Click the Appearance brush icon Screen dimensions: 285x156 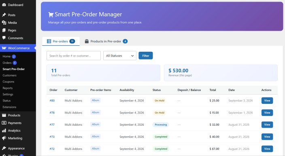(4, 148)
